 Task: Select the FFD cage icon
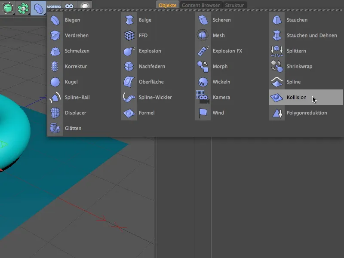point(129,36)
